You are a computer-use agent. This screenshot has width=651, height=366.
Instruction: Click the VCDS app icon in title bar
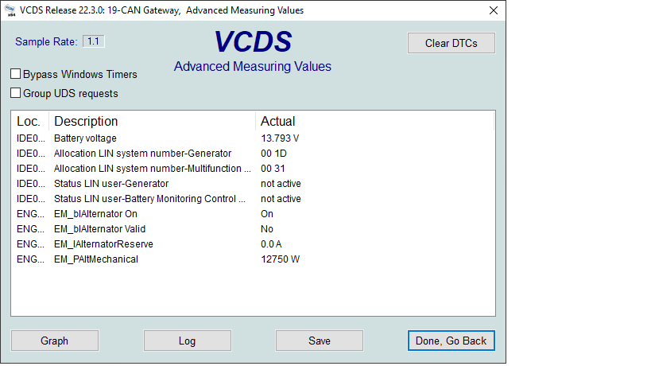(10, 10)
